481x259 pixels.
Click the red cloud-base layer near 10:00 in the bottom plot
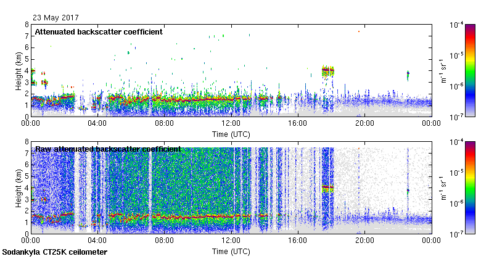197,217
